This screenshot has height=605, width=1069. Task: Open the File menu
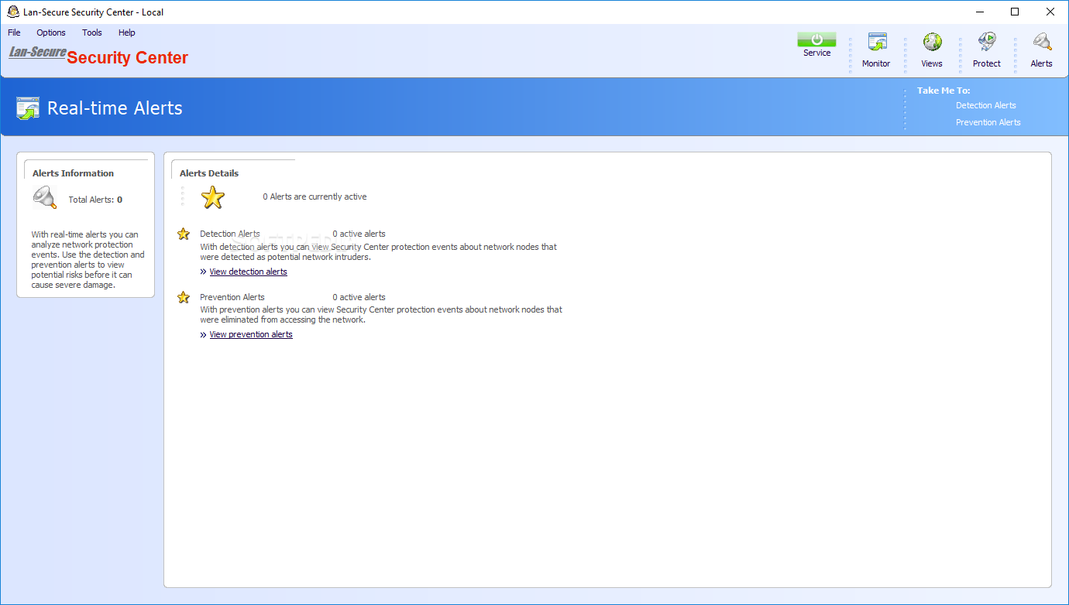click(14, 32)
